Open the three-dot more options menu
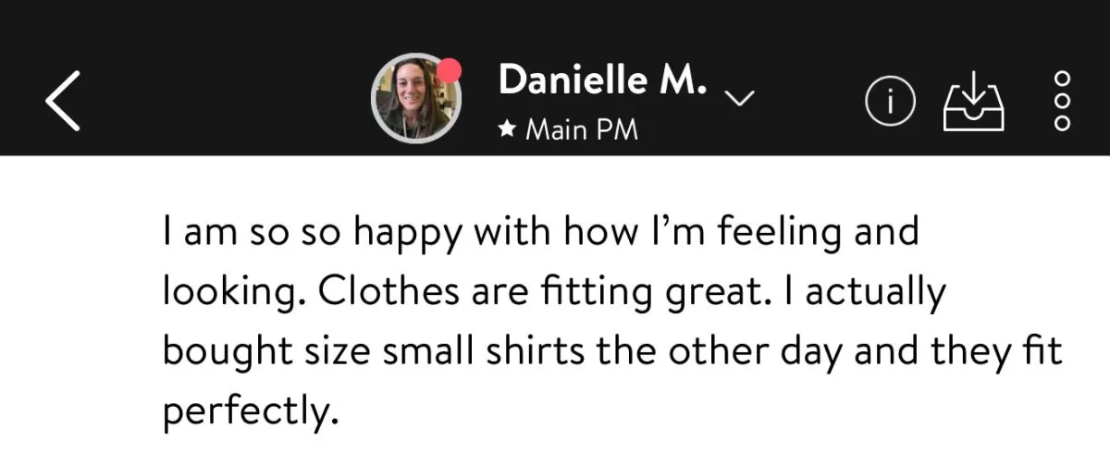Image resolution: width=1110 pixels, height=453 pixels. click(1062, 100)
